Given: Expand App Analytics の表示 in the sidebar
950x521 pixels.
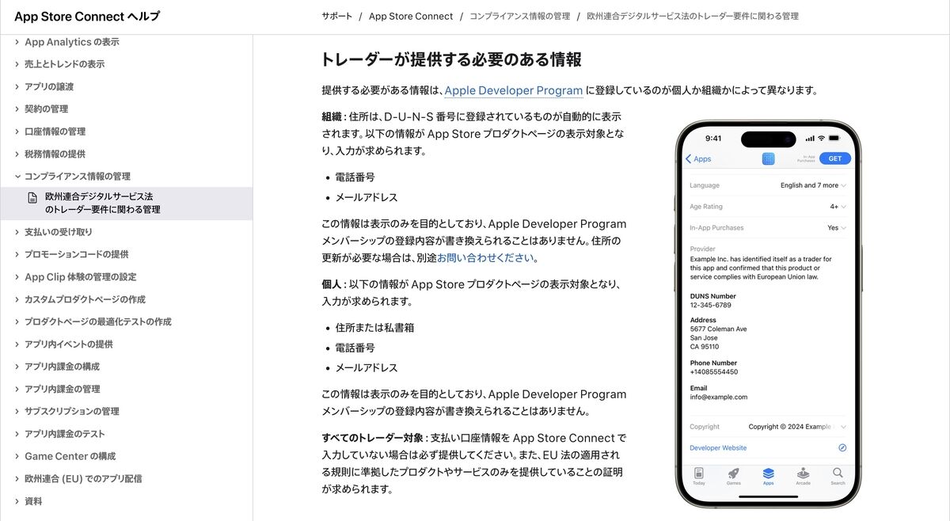Looking at the screenshot, I should click(72, 42).
